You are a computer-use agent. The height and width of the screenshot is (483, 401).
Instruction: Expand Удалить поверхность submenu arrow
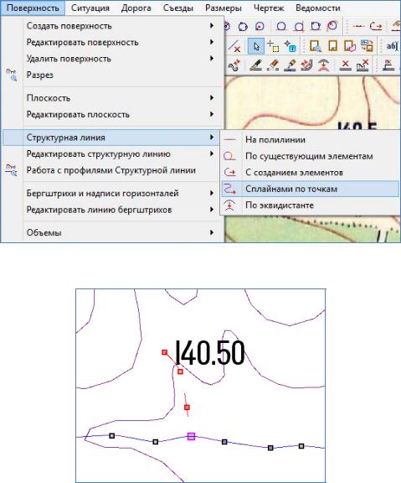212,58
